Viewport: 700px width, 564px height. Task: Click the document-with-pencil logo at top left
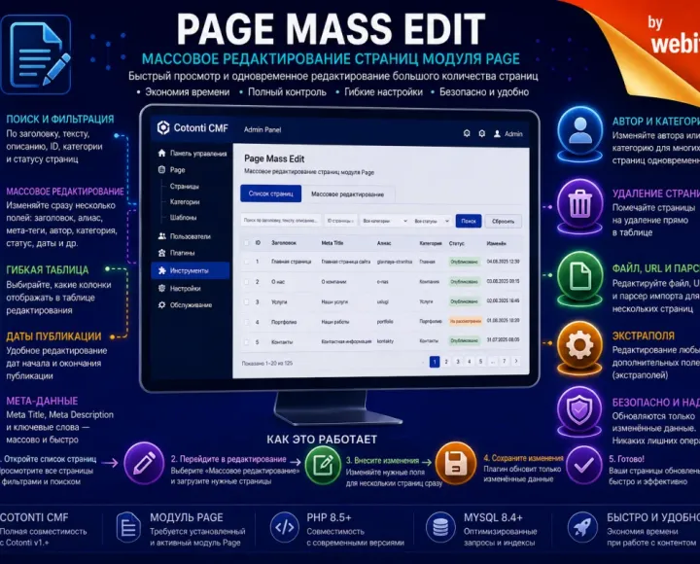click(x=36, y=54)
